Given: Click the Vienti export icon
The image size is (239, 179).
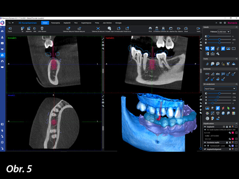Looking at the screenshot, I should pyautogui.click(x=198, y=28).
